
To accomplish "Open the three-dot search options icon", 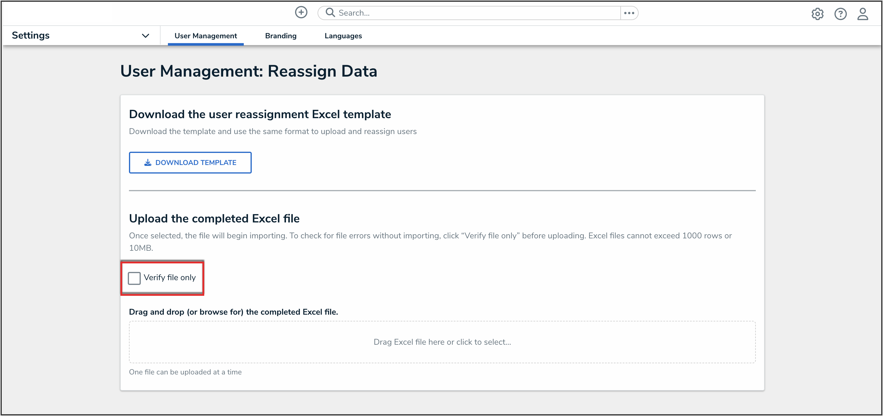I will point(629,13).
